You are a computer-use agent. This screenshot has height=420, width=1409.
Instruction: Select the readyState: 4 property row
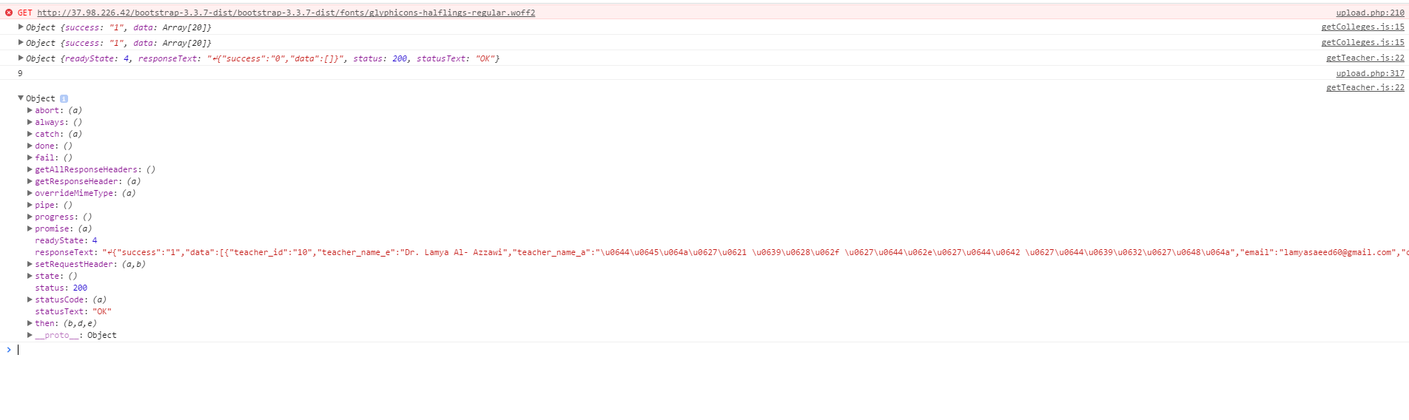(66, 240)
